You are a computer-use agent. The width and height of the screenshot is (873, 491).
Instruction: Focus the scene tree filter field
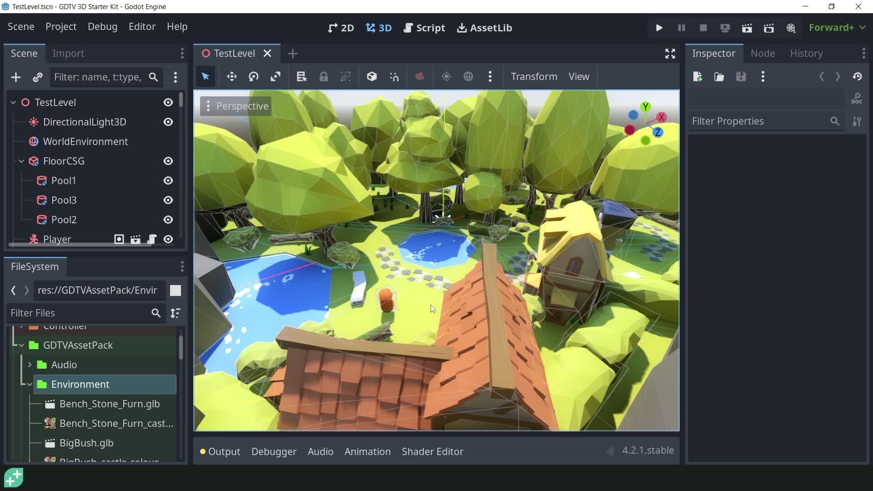pyautogui.click(x=105, y=77)
